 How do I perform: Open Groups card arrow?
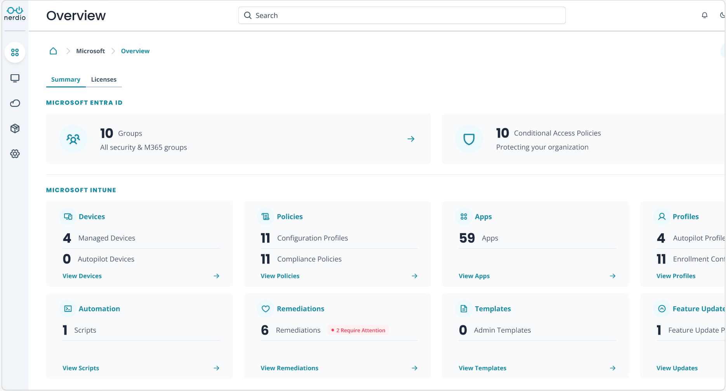click(411, 139)
